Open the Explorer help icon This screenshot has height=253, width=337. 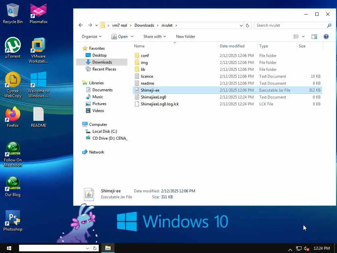click(x=326, y=37)
